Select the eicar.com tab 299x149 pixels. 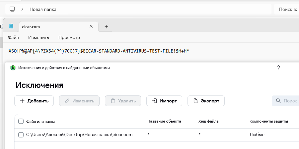coord(50,26)
